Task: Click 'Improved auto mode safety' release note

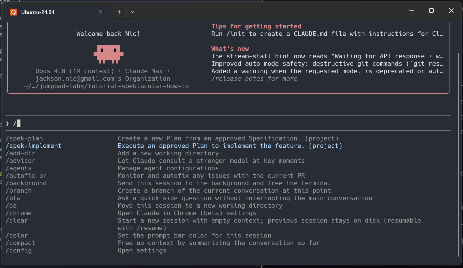Action: coord(327,64)
